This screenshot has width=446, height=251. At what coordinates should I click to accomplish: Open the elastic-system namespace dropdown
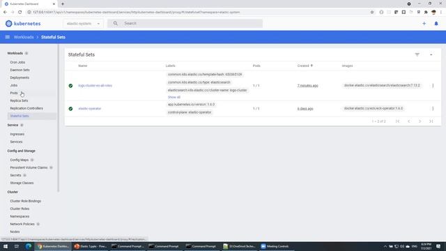click(83, 24)
